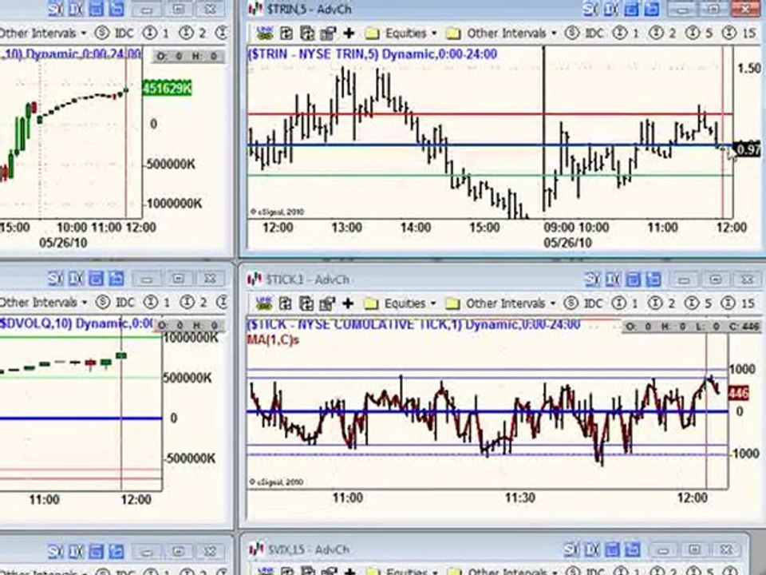
Task: Click the green Link icon in $TRIN toolbar
Action: click(x=265, y=33)
